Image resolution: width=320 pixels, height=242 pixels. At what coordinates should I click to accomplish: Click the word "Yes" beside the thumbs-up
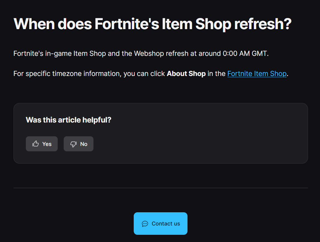(x=47, y=144)
